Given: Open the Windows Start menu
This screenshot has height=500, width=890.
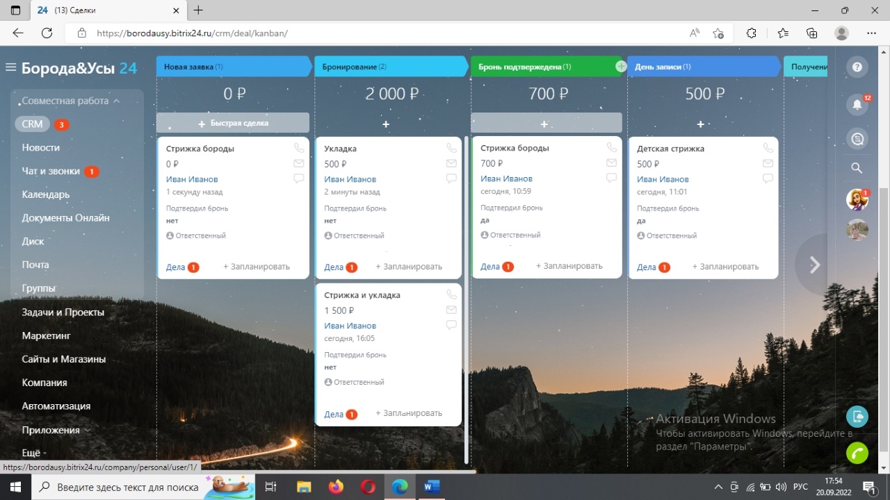Looking at the screenshot, I should [x=15, y=487].
